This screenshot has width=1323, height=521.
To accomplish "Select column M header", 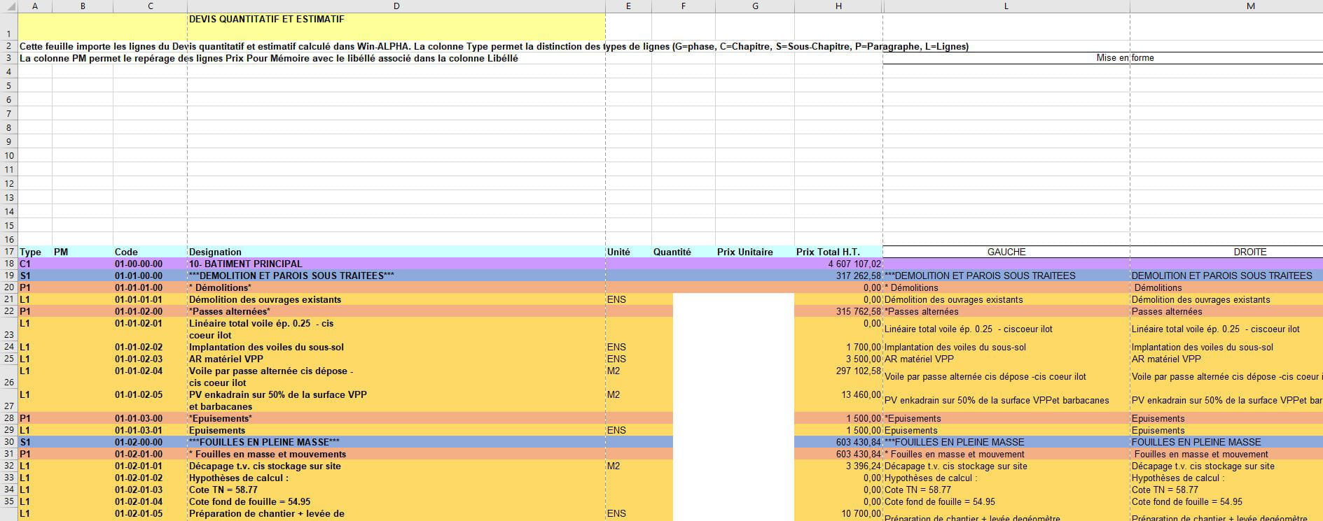I will tap(1251, 6).
